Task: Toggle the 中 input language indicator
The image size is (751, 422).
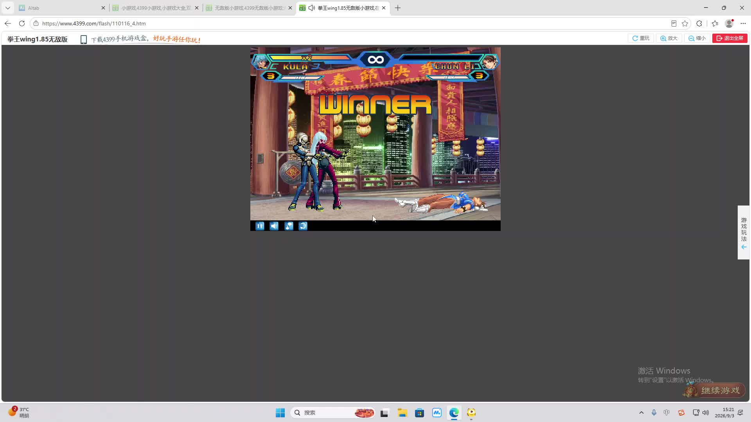Action: [667, 413]
